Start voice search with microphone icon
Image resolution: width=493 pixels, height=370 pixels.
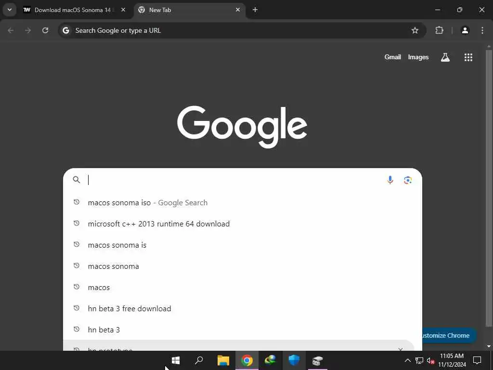point(390,180)
